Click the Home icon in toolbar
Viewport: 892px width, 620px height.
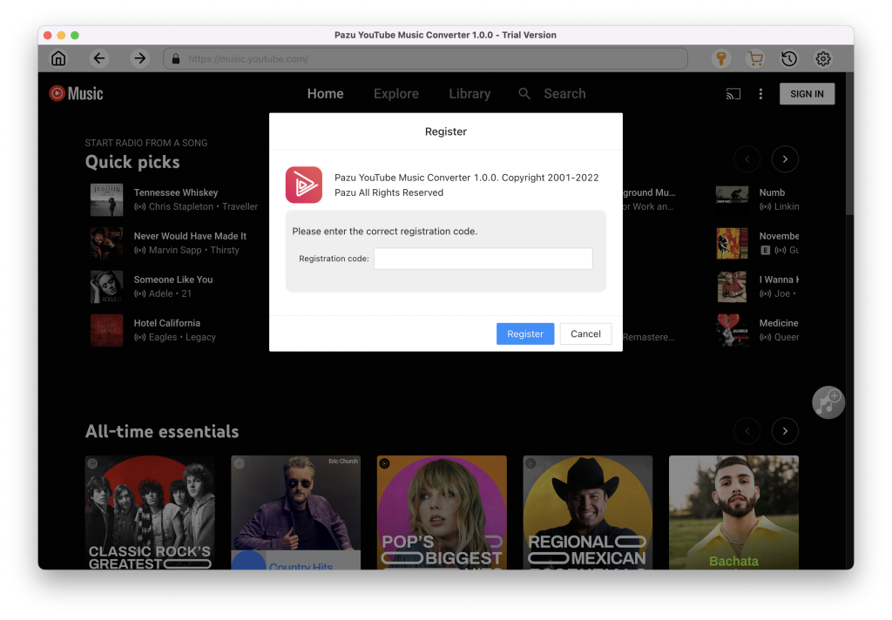[x=58, y=58]
